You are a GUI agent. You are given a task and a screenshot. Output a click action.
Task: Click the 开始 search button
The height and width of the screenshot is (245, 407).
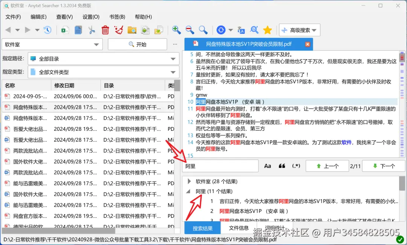[137, 44]
